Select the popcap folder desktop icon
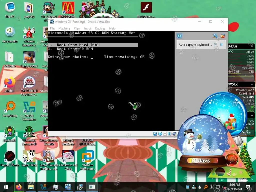 click(x=29, y=10)
